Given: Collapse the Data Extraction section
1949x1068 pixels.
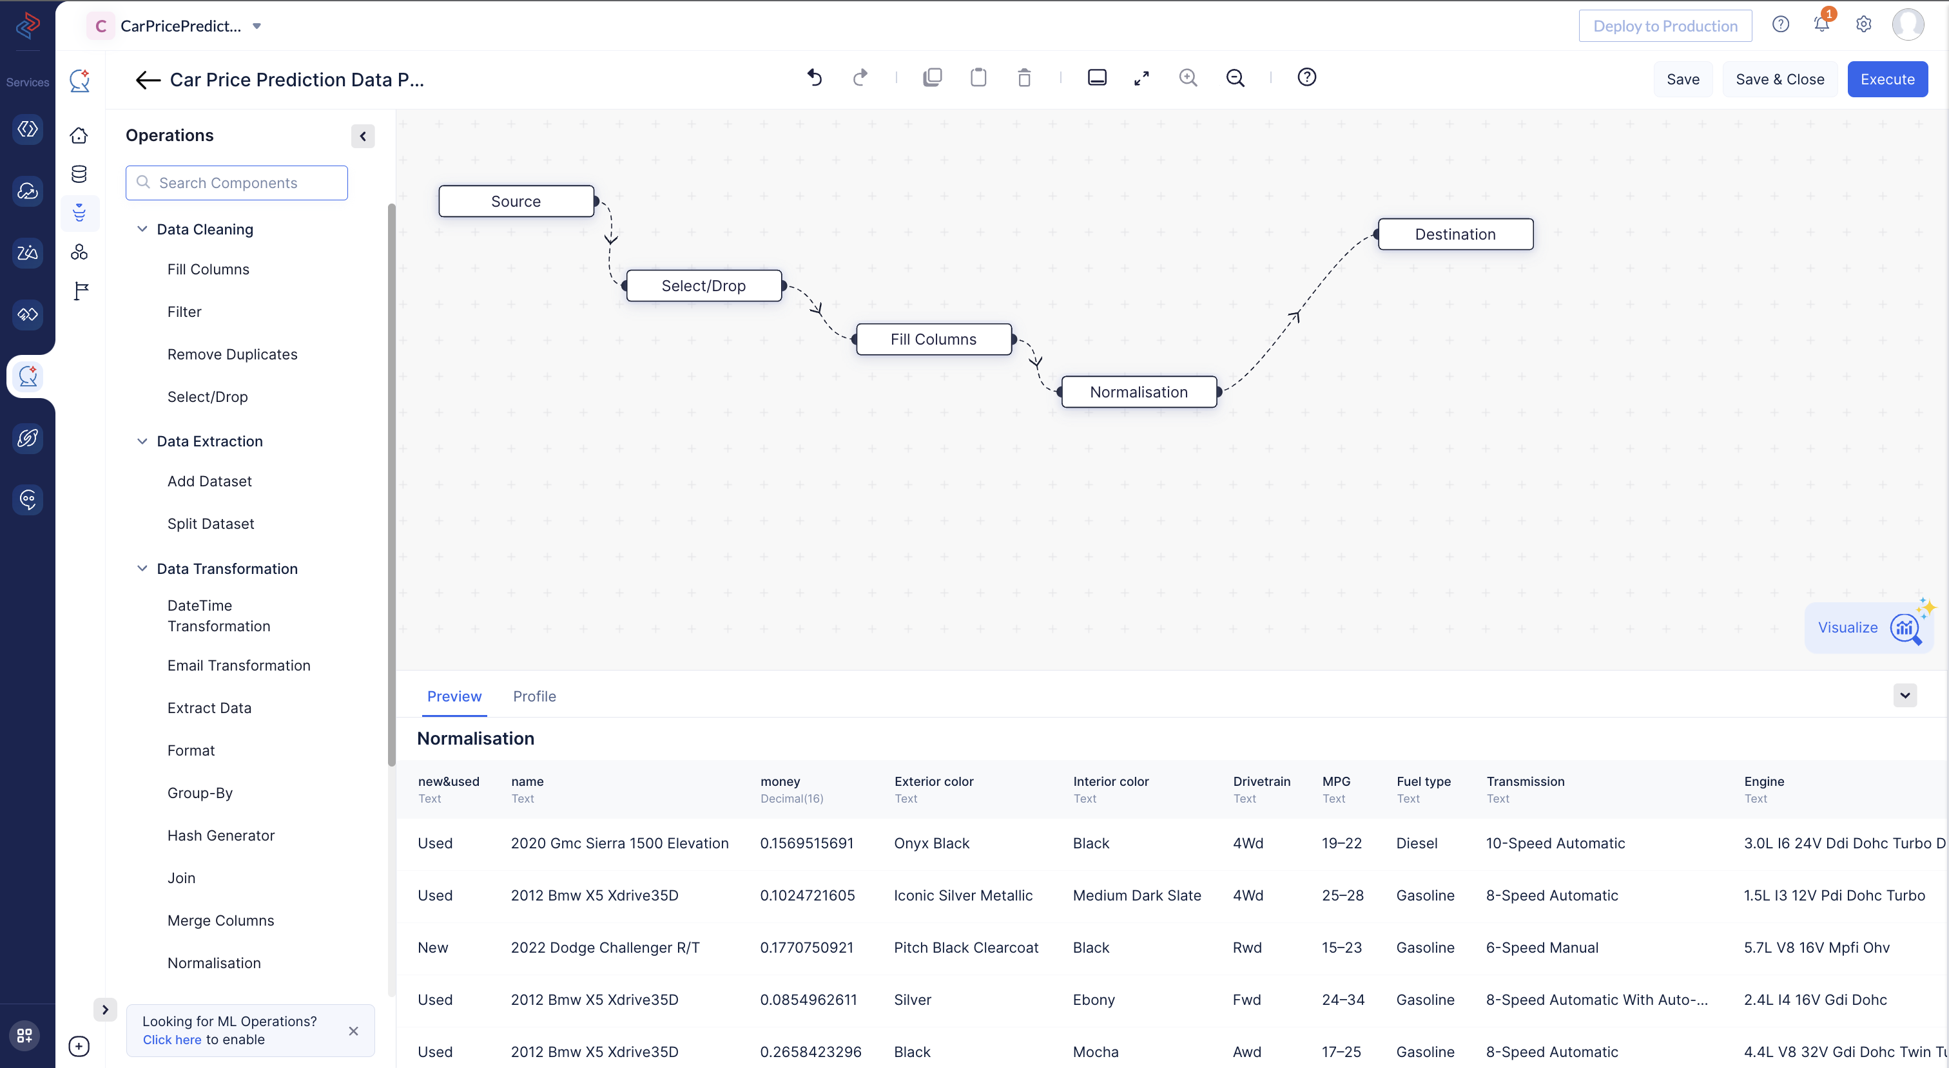Looking at the screenshot, I should point(141,441).
